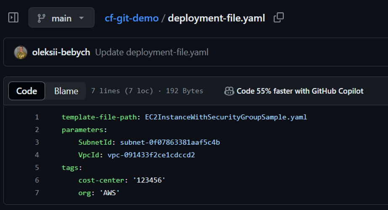Open the cf-git-demo repository link
Viewport: 388px width, 210px height.
click(x=132, y=18)
